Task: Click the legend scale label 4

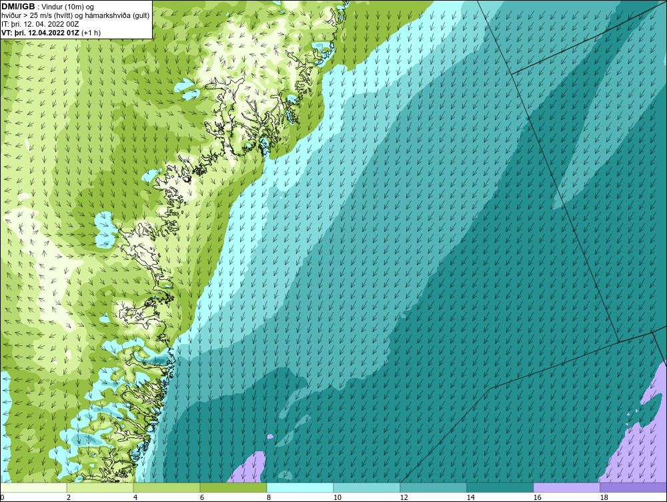Action: pos(135,497)
